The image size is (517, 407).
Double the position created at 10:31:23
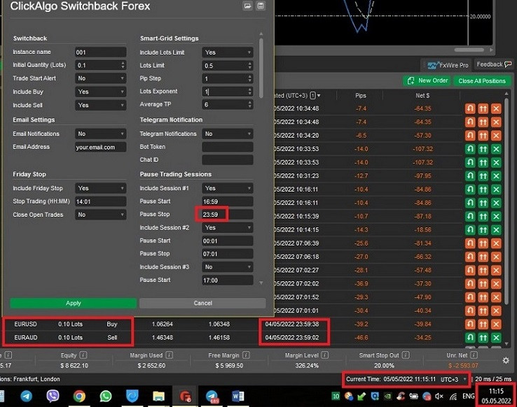click(x=483, y=176)
